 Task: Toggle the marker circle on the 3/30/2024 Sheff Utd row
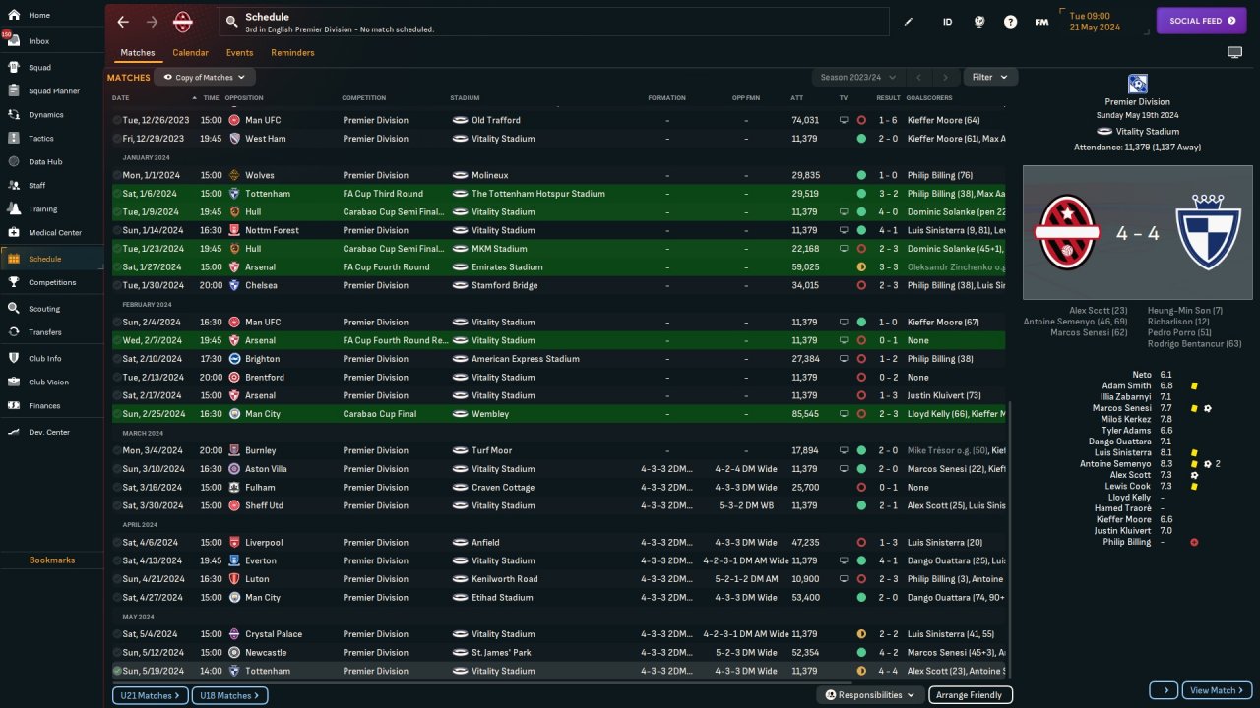pos(117,505)
